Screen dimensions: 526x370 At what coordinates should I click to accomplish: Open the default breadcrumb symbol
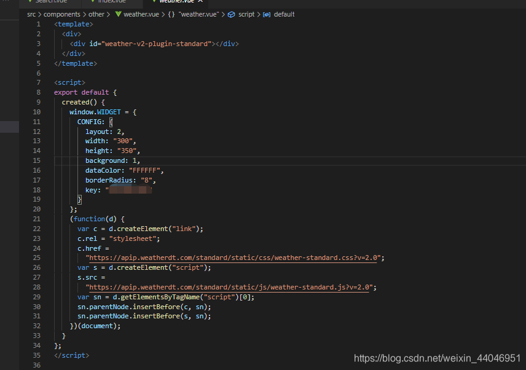[x=284, y=14]
